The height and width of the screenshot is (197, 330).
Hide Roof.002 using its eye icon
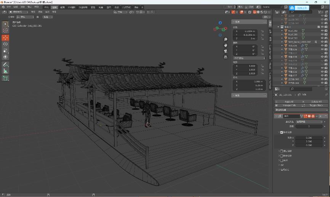click(322, 31)
